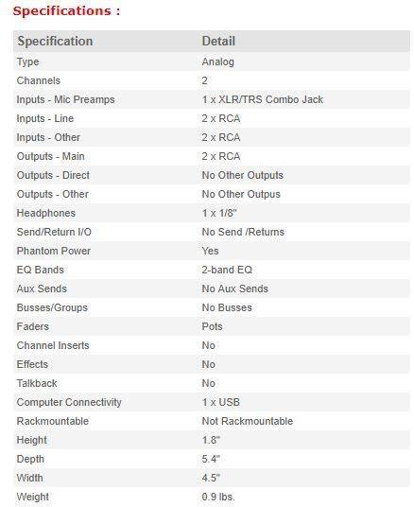
Task: Select the Faders Pots value
Action: point(212,326)
